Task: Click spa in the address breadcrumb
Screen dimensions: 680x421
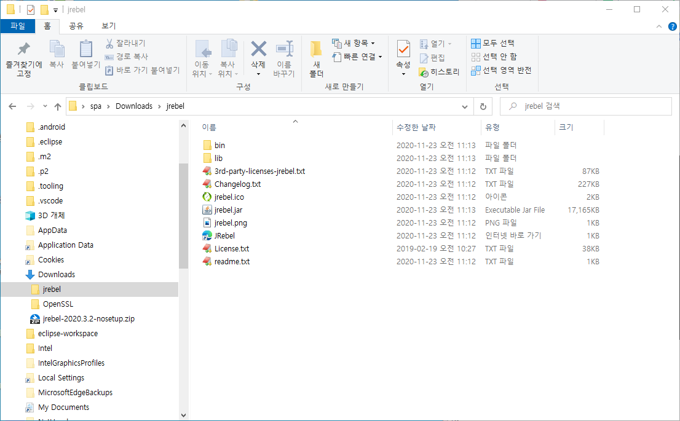Action: [96, 106]
